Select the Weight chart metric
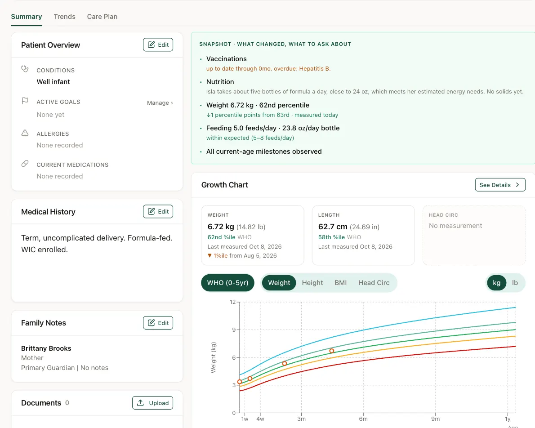This screenshot has height=428, width=535. (x=279, y=283)
